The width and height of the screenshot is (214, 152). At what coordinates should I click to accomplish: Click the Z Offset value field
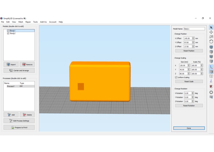coord(188,46)
